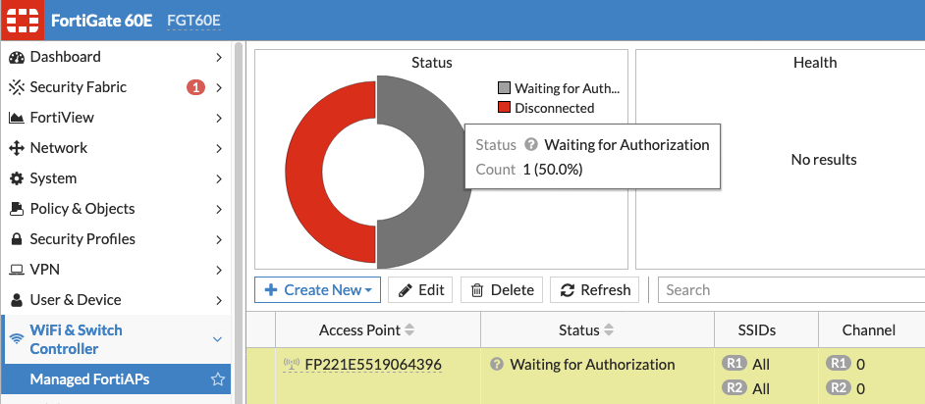Favorite Managed FortiAPs with the star
This screenshot has height=404, width=925.
[x=218, y=379]
